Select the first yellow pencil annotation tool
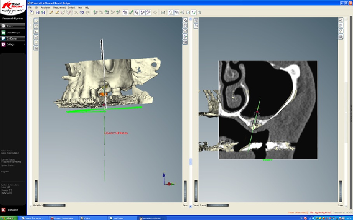This screenshot has width=353, height=220. tap(51, 12)
